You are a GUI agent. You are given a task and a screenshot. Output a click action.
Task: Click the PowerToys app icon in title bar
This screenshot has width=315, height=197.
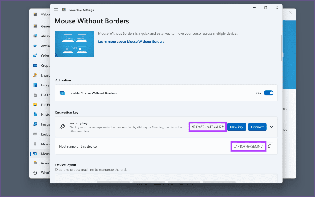[64, 10]
